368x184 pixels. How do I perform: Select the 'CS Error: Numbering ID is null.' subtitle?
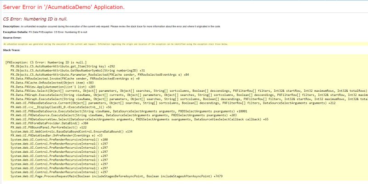point(35,19)
